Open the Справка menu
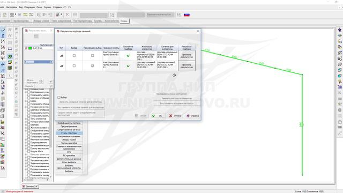The width and height of the screenshot is (343, 193). (57, 7)
